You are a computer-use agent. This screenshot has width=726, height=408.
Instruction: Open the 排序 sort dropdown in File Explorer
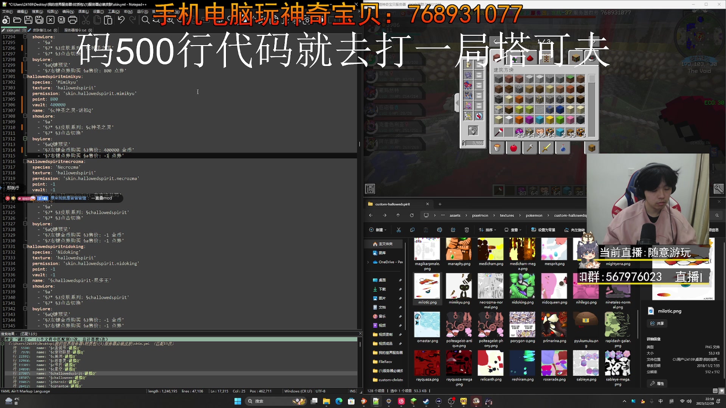(487, 230)
